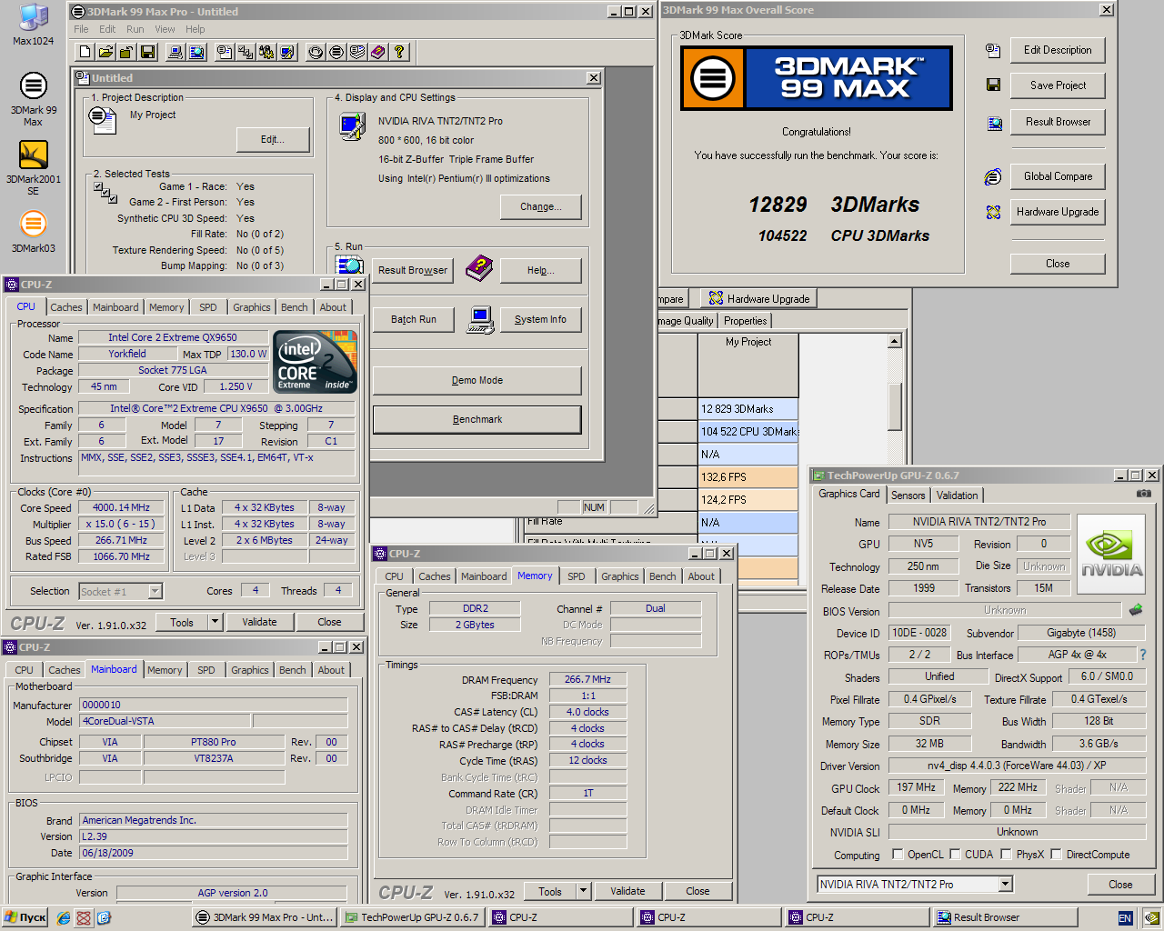Click the Bus Interface question mark in GPU-Z
This screenshot has width=1164, height=931.
1143,655
